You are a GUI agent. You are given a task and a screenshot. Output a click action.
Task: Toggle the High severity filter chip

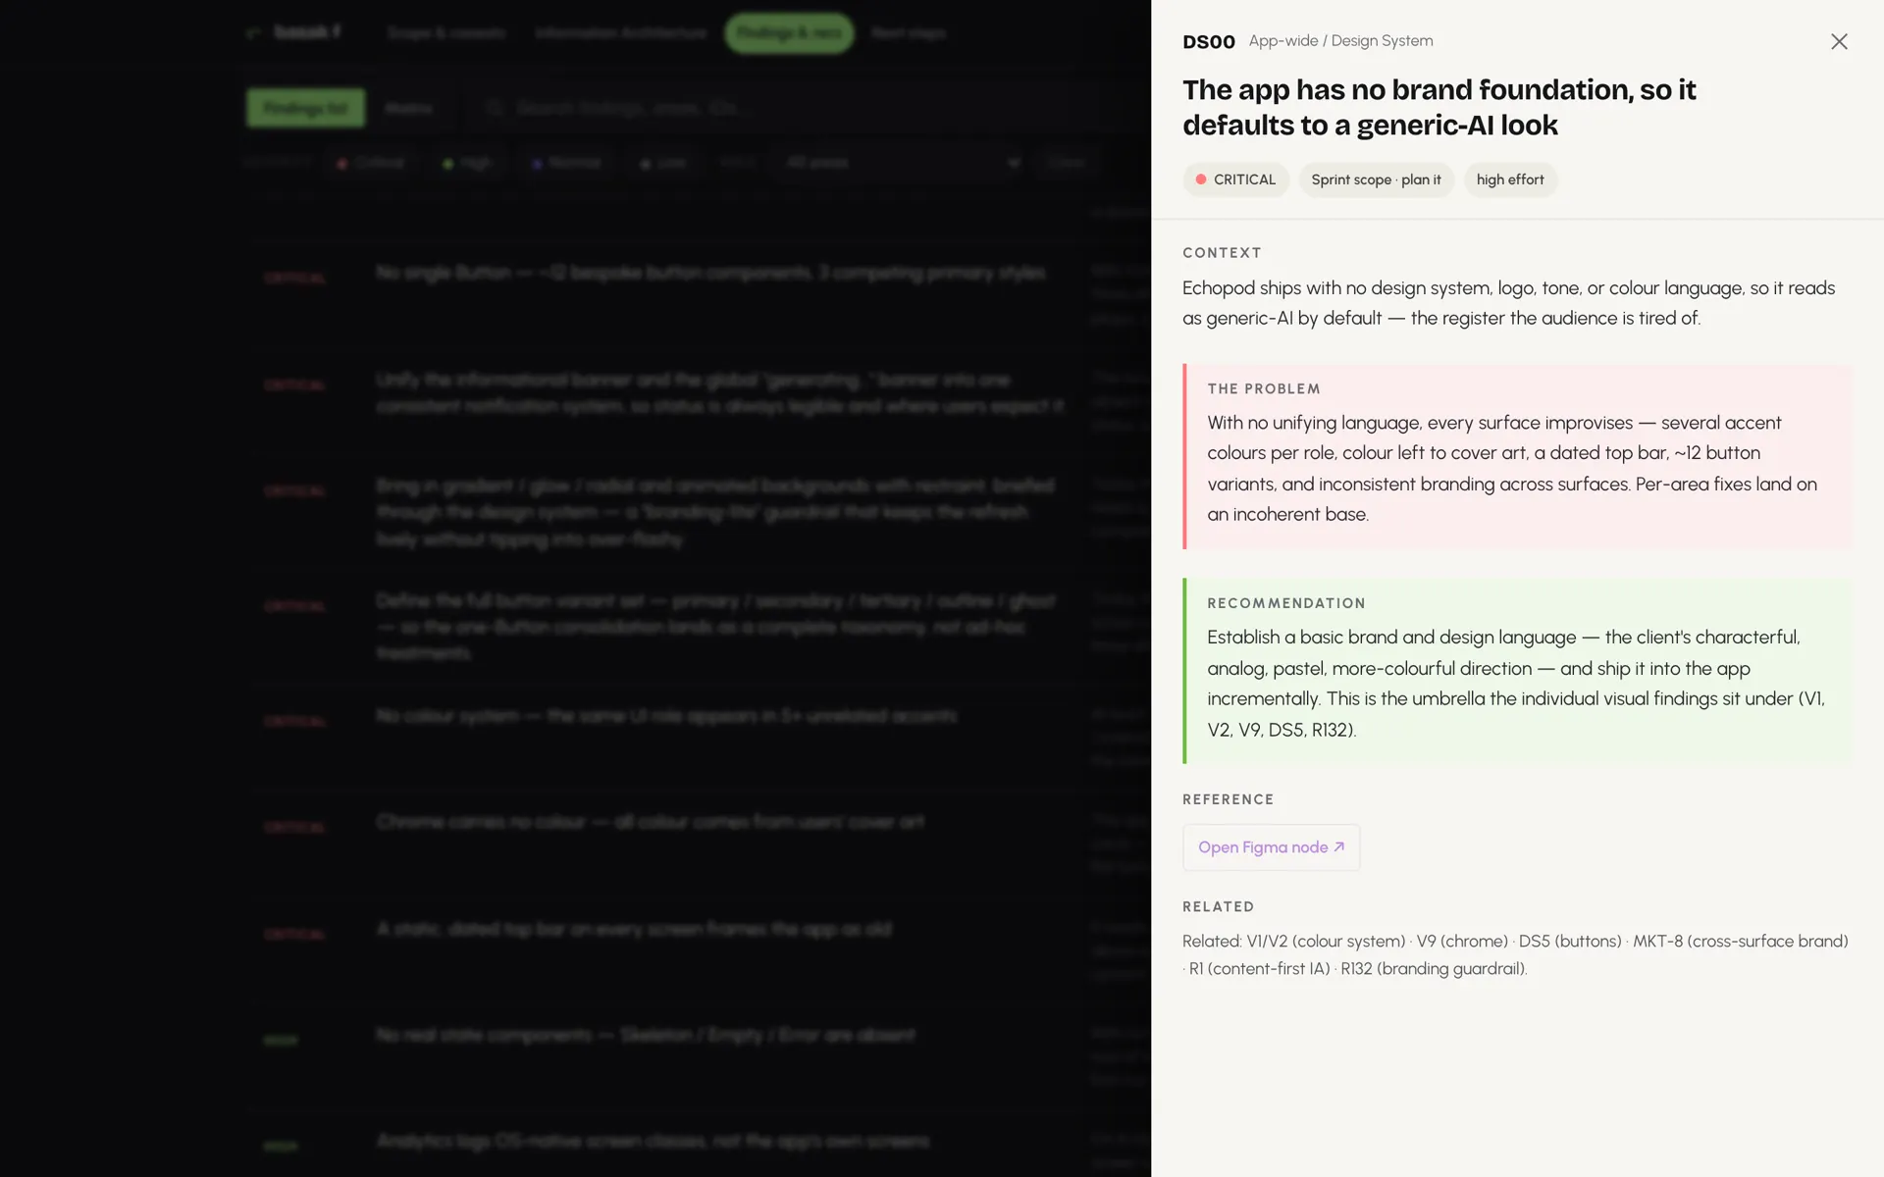click(466, 163)
